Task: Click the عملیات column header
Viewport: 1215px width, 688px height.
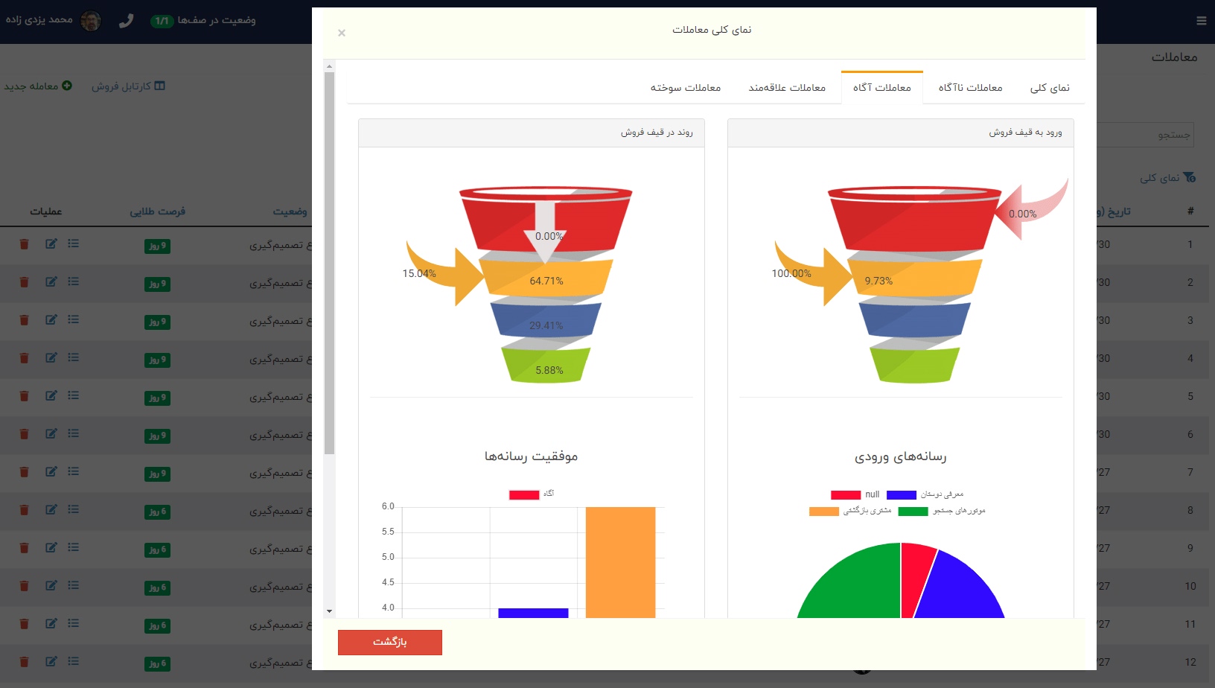Action: pos(46,212)
